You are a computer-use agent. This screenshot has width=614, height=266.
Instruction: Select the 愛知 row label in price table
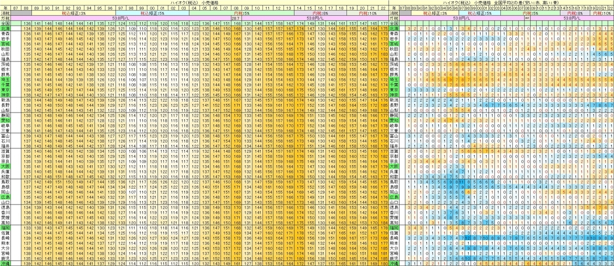(x=6, y=121)
